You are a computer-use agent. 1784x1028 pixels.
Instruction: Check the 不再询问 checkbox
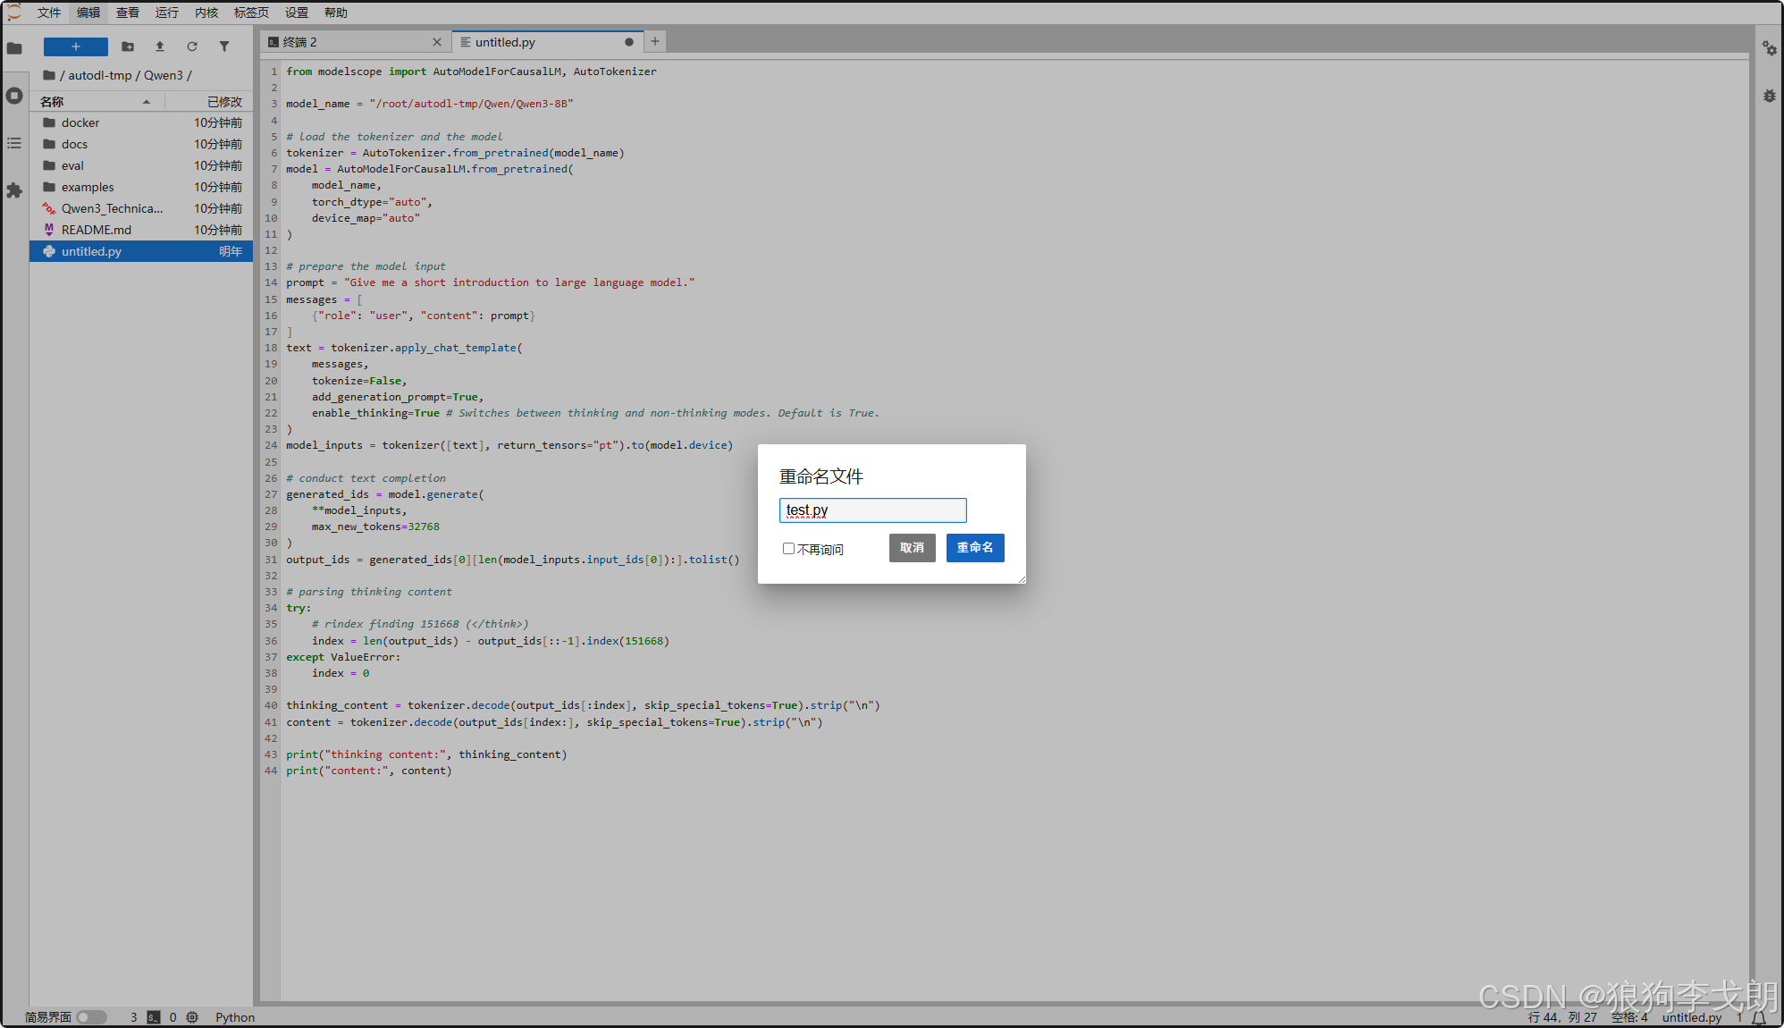tap(788, 549)
